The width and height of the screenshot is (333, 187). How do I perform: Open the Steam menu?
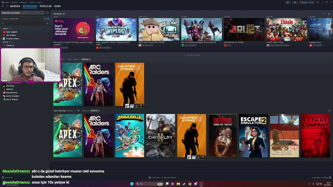(7, 2)
